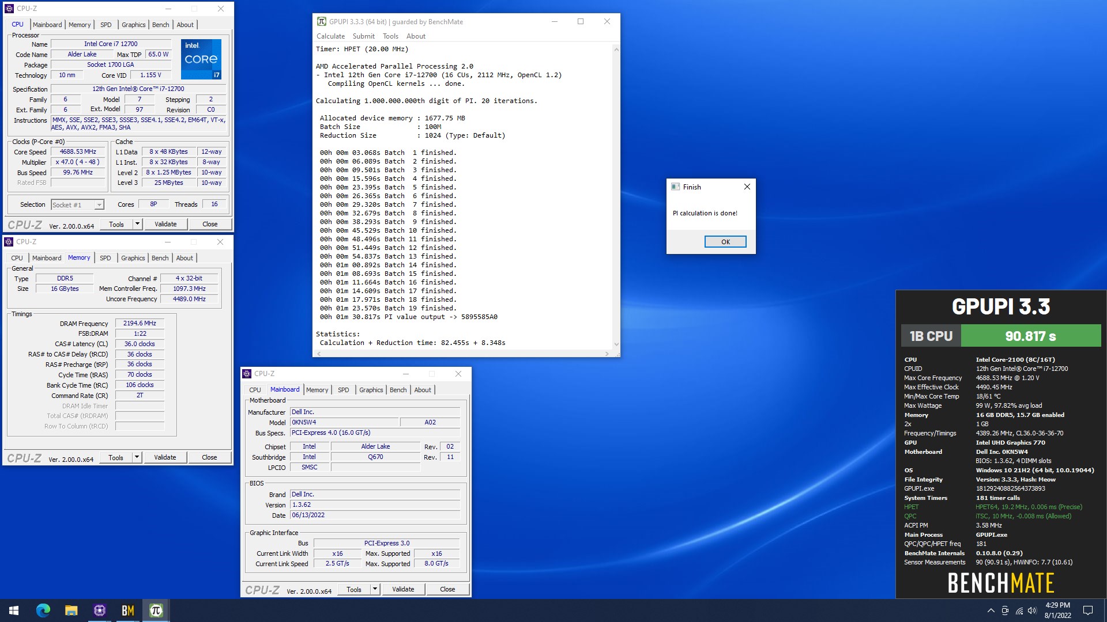This screenshot has height=622, width=1107.
Task: Switch to About tab in top CPU-Z window
Action: pos(185,25)
